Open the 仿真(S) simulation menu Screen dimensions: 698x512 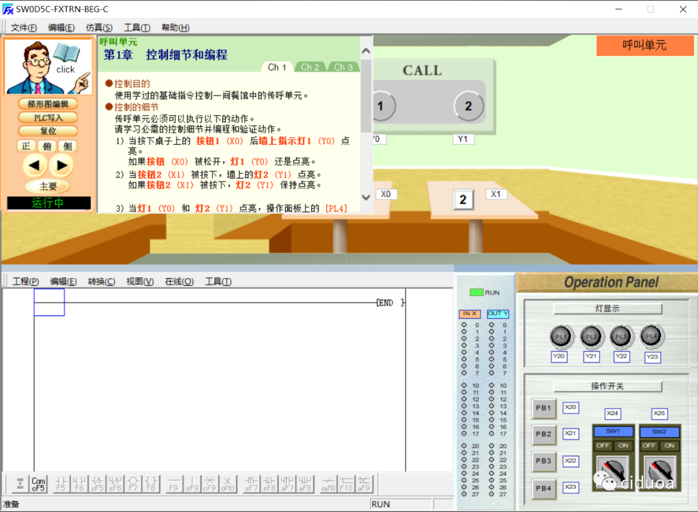(x=98, y=27)
